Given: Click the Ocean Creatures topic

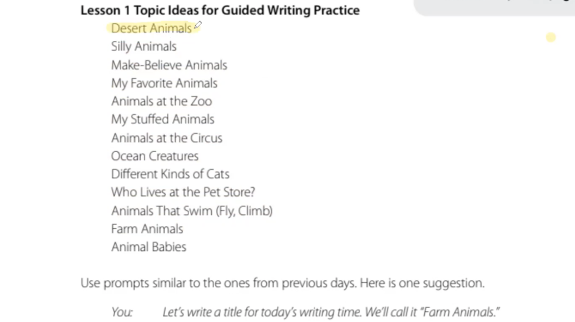Looking at the screenshot, I should (155, 156).
